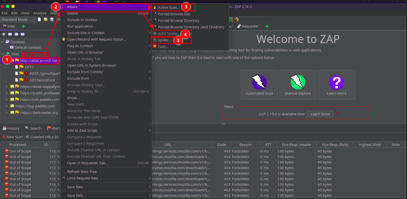Sort the table by Processed column
Image resolution: width=407 pixels, height=199 pixels.
pyautogui.click(x=18, y=145)
